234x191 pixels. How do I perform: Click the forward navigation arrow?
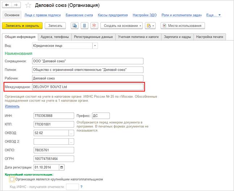[x=16, y=5]
